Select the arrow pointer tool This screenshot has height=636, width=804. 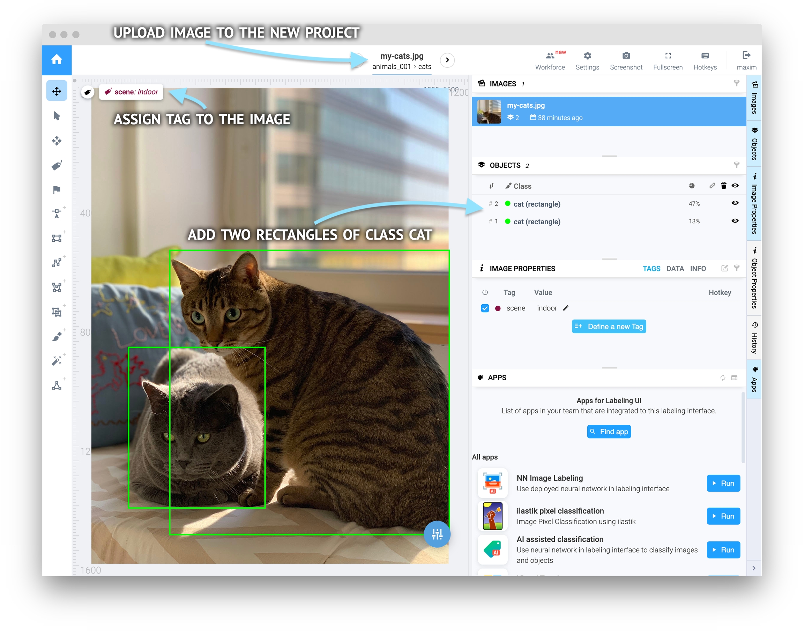pos(57,116)
